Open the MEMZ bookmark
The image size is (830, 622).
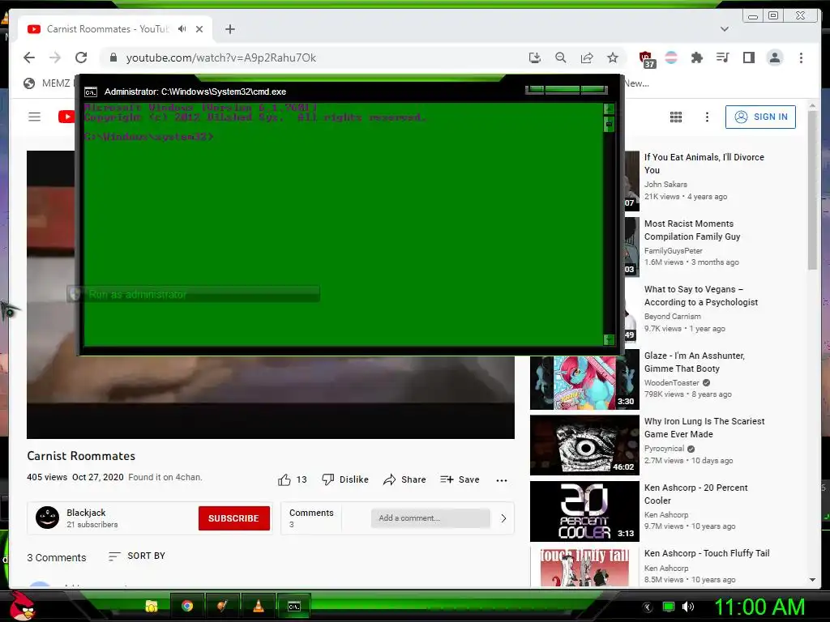tap(47, 83)
